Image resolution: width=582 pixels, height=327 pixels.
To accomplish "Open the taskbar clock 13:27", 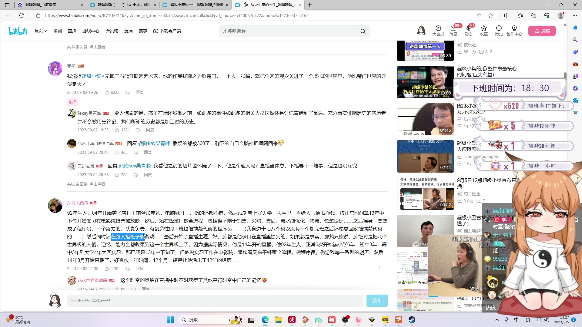I will [x=562, y=320].
